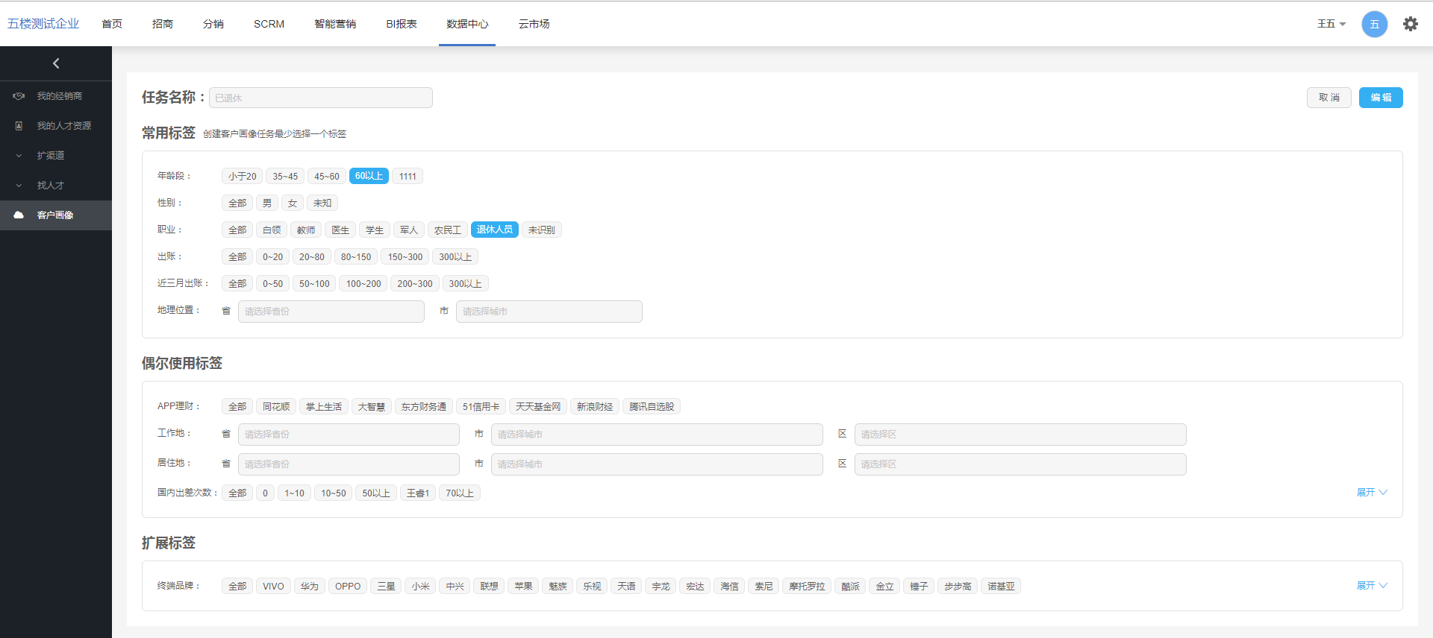Expand the 扩渠道 sidebar chevron
This screenshot has height=638, width=1433.
pos(19,156)
